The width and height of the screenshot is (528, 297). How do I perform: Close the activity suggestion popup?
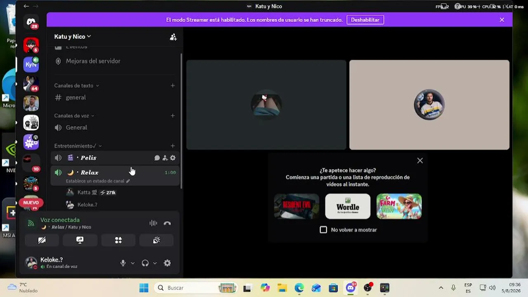pyautogui.click(x=420, y=160)
